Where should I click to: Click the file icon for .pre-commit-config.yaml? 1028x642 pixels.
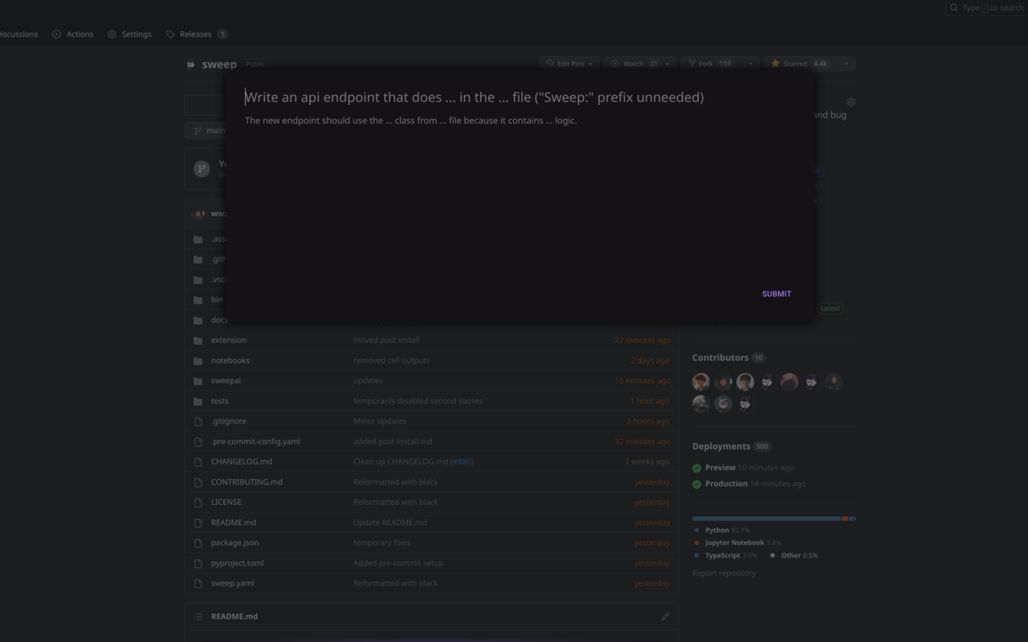(x=198, y=441)
